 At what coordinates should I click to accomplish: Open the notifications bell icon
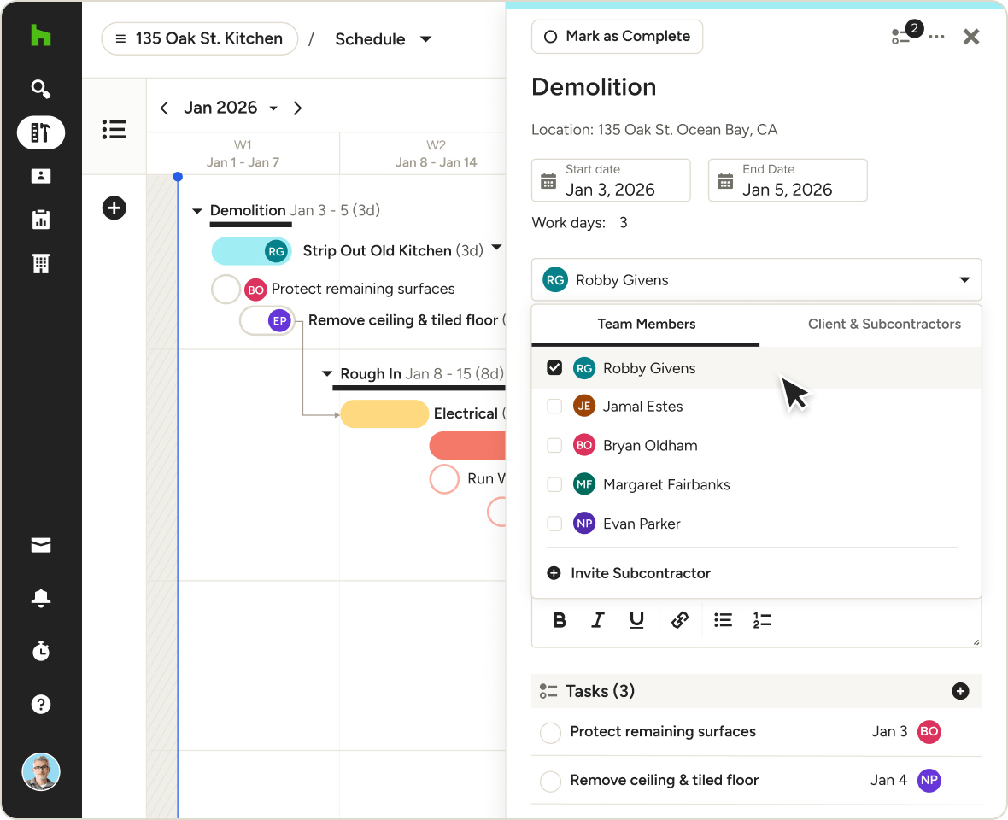40,598
